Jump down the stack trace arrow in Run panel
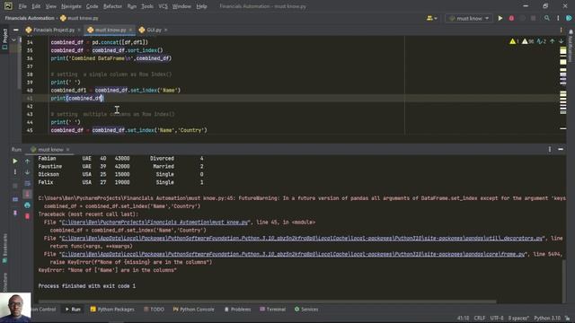 28,171
